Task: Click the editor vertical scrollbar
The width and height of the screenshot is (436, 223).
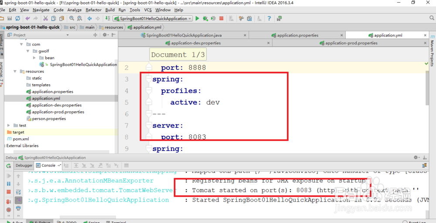Action: point(427,89)
